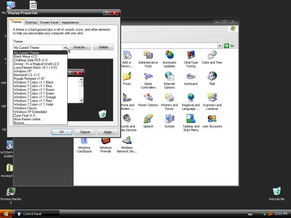Click the Delete theme button
This screenshot has width=291, height=218.
coord(103,47)
